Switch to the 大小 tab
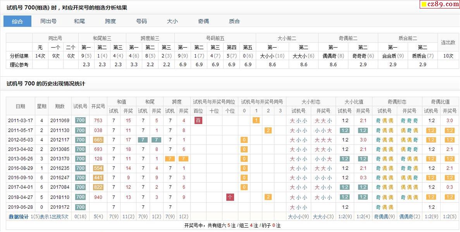This screenshot has height=232, width=460. [x=172, y=21]
